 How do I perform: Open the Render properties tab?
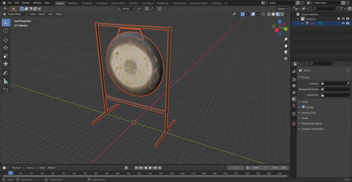(294, 80)
